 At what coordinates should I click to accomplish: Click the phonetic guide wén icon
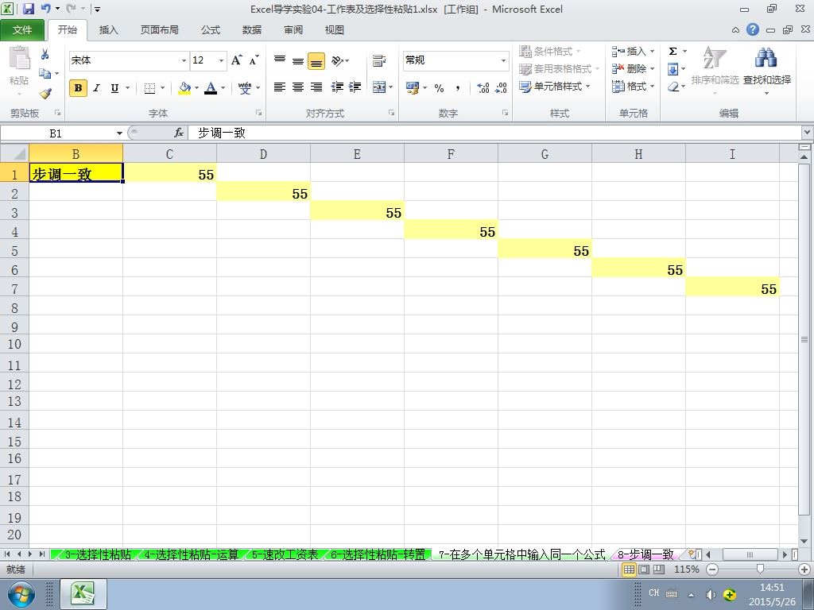click(245, 87)
